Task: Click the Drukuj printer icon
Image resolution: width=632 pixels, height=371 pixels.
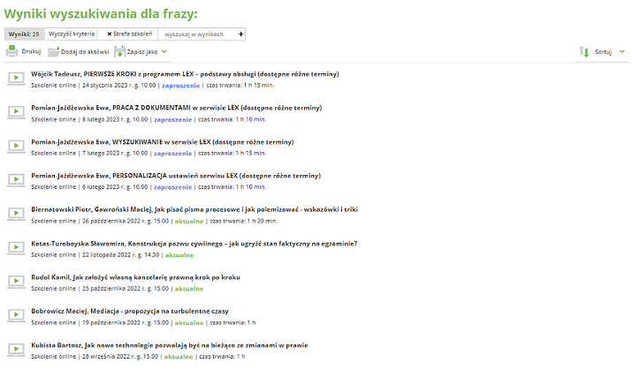Action: pos(12,52)
